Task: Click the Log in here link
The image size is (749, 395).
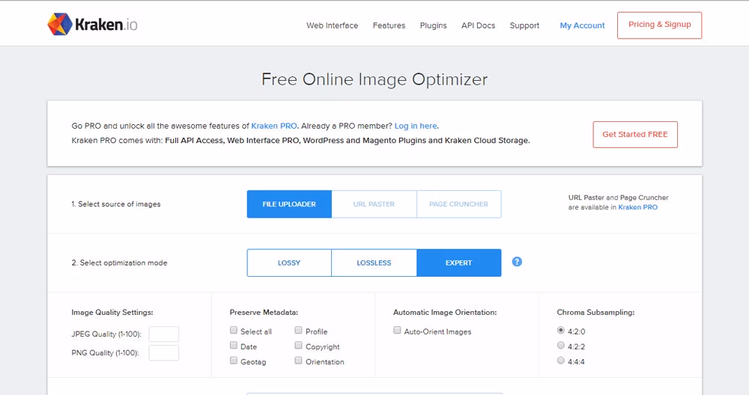Action: [x=416, y=126]
